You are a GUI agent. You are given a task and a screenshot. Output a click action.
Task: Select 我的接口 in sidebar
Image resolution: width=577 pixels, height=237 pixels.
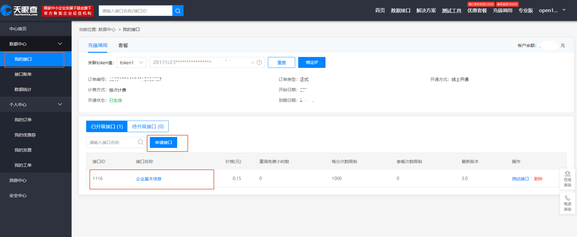[x=36, y=59]
